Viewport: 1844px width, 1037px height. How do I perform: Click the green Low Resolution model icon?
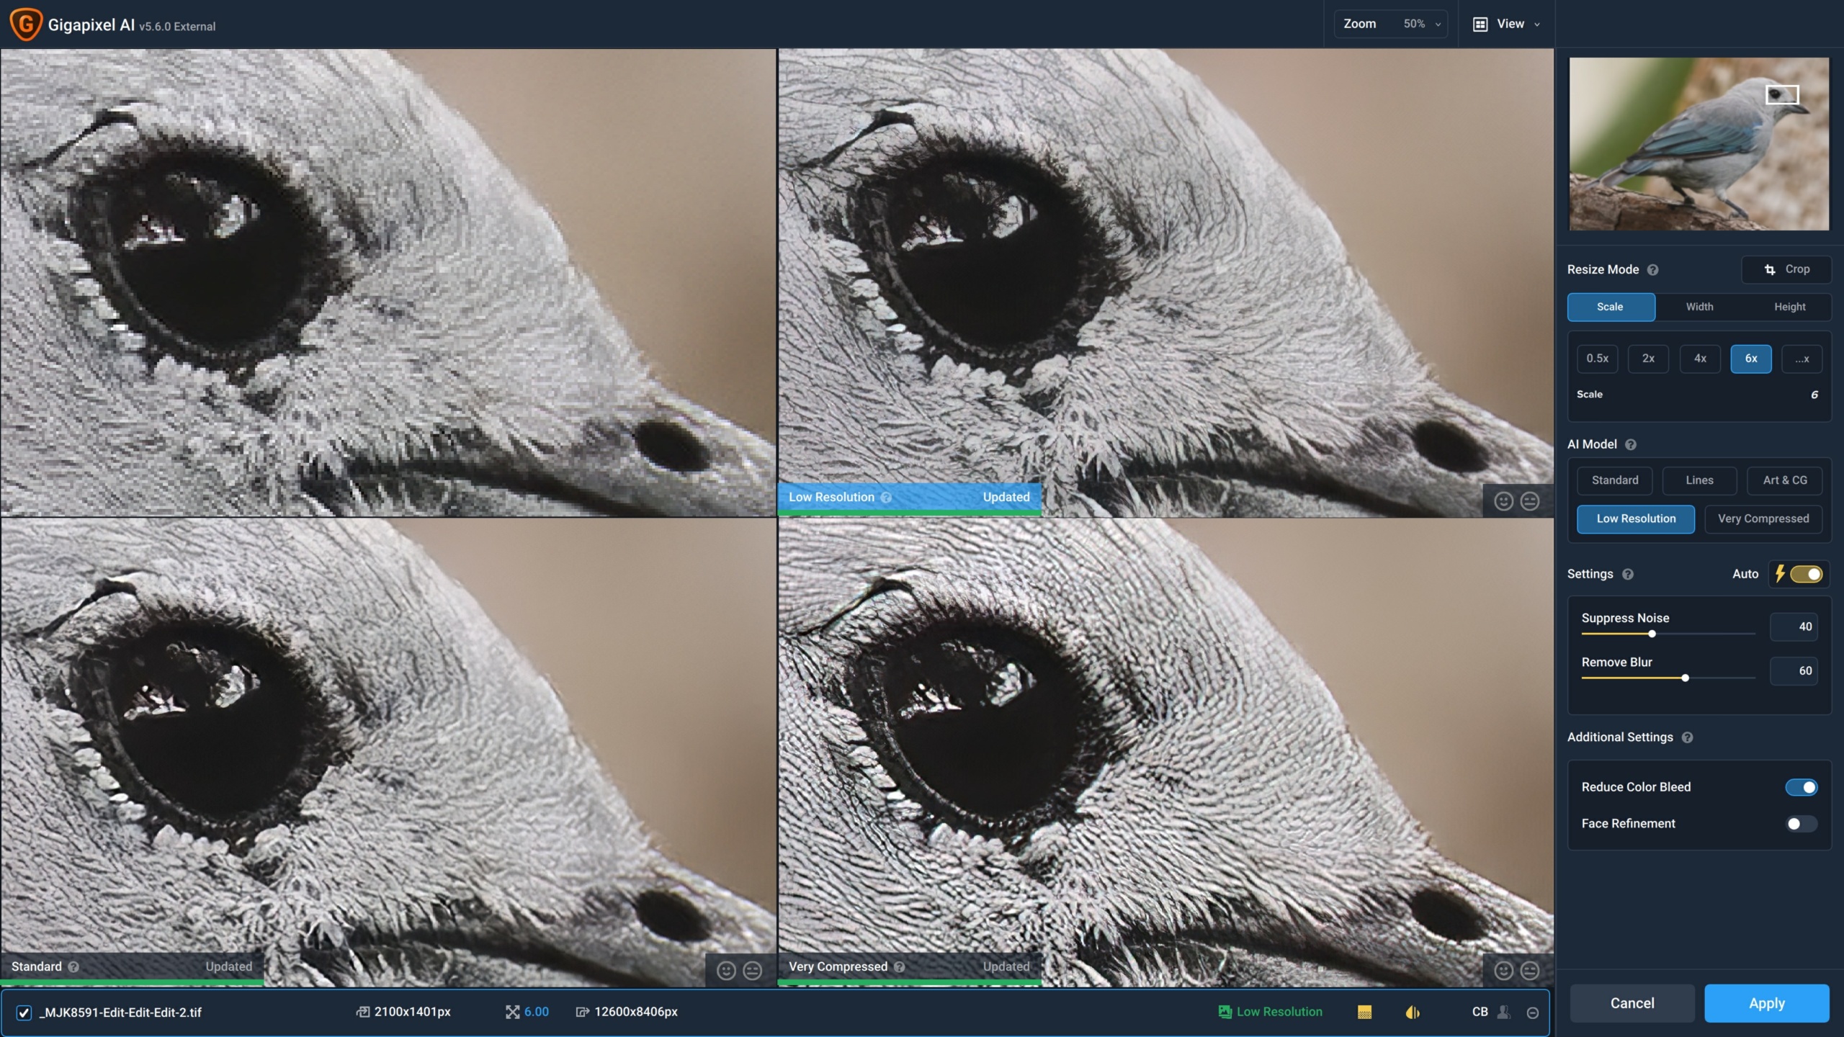pos(1225,1013)
